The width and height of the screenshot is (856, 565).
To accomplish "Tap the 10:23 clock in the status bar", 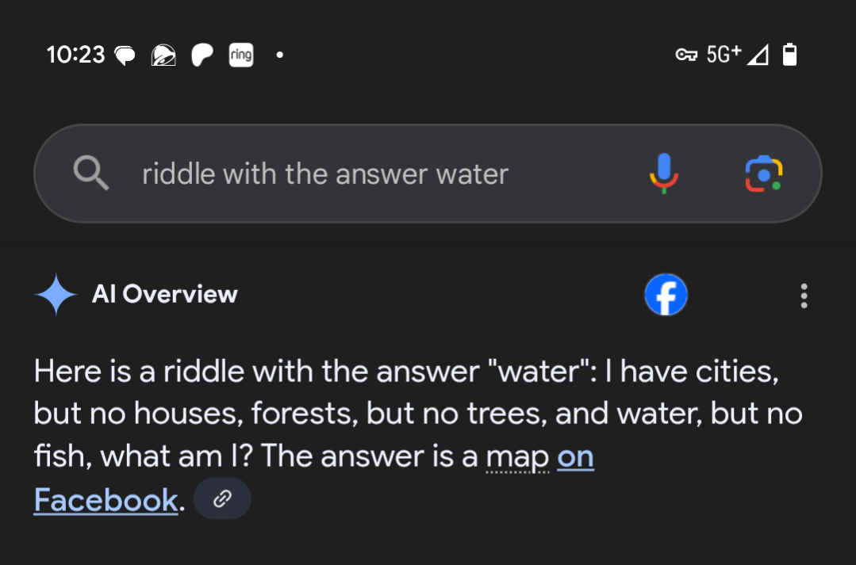I will point(75,54).
